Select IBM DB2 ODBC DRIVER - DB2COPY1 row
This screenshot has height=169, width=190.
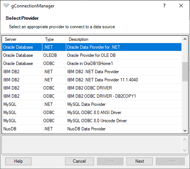(x=92, y=96)
